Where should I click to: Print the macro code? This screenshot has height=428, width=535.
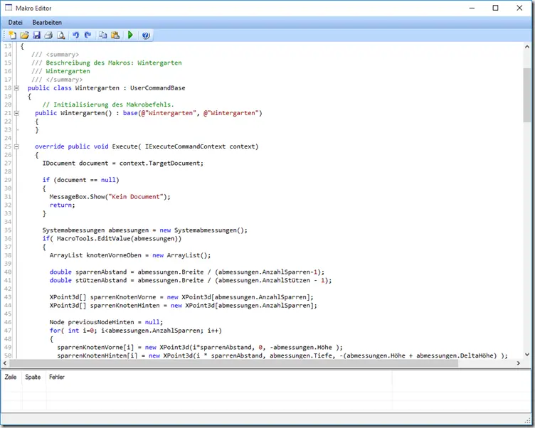coord(49,35)
